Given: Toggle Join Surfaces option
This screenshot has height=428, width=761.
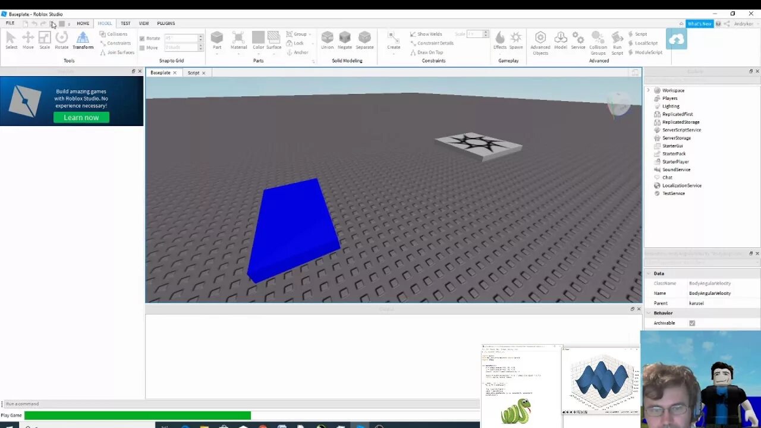Looking at the screenshot, I should (x=117, y=52).
